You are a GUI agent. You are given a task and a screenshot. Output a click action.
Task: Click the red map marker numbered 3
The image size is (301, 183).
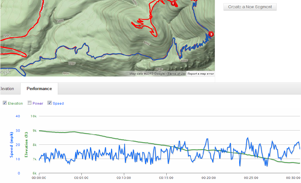pos(211,34)
